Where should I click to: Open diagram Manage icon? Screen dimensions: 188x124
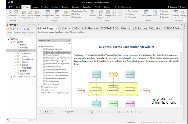pyautogui.click(x=108, y=12)
